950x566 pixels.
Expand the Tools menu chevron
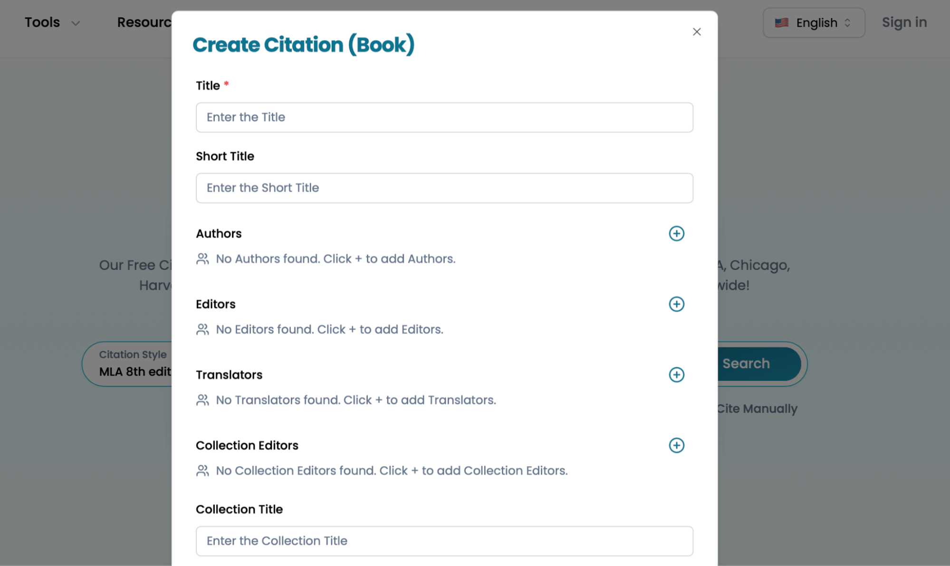pos(76,22)
